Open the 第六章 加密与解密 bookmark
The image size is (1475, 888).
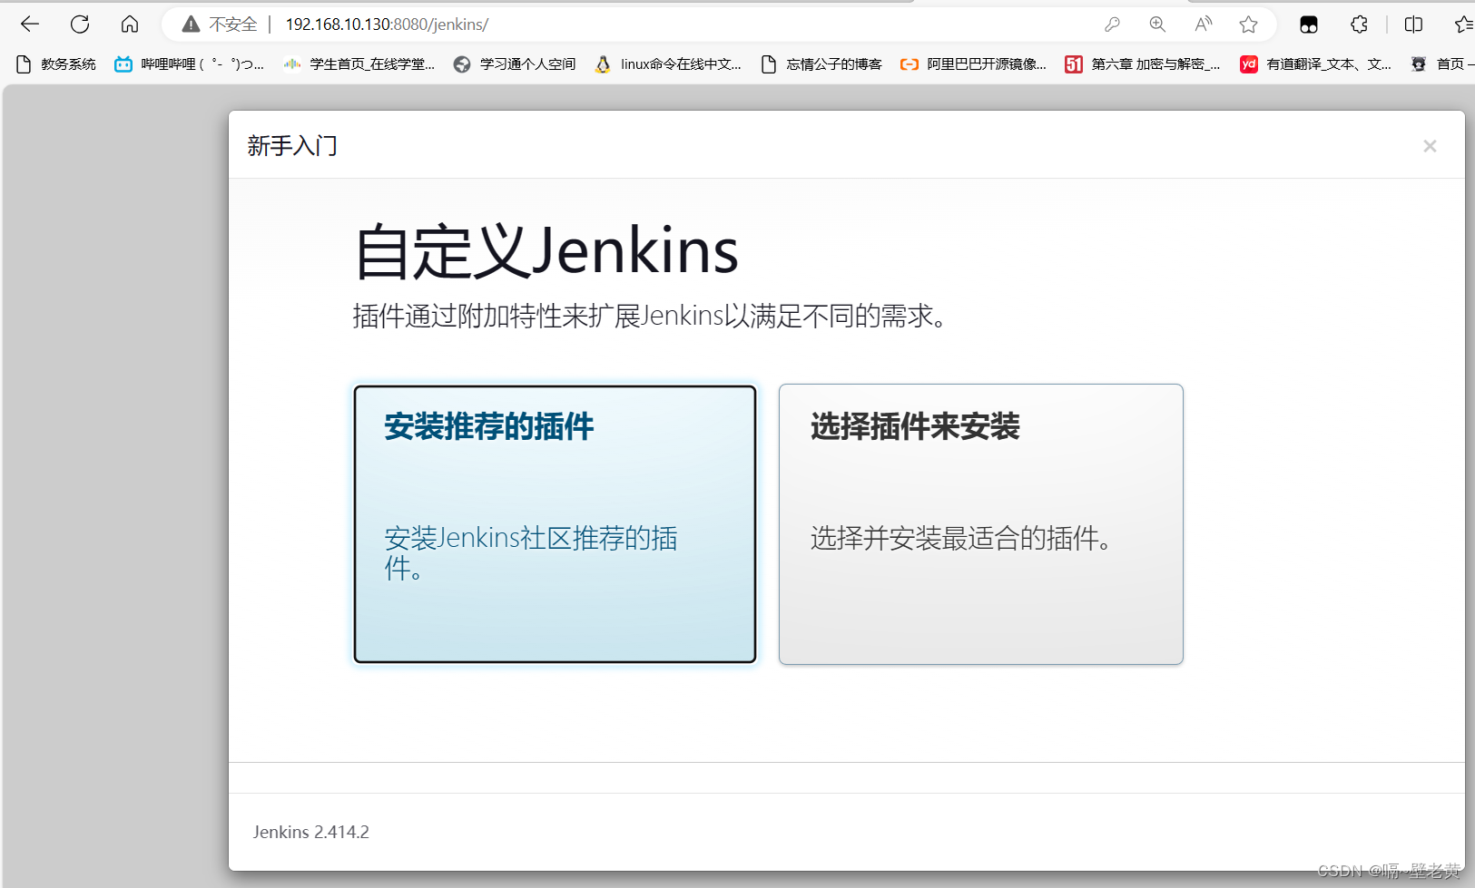pyautogui.click(x=1143, y=63)
